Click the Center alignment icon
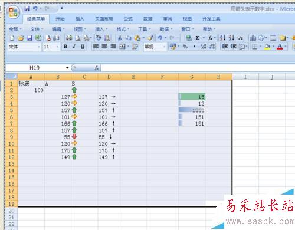The image size is (295, 230). (x=104, y=47)
